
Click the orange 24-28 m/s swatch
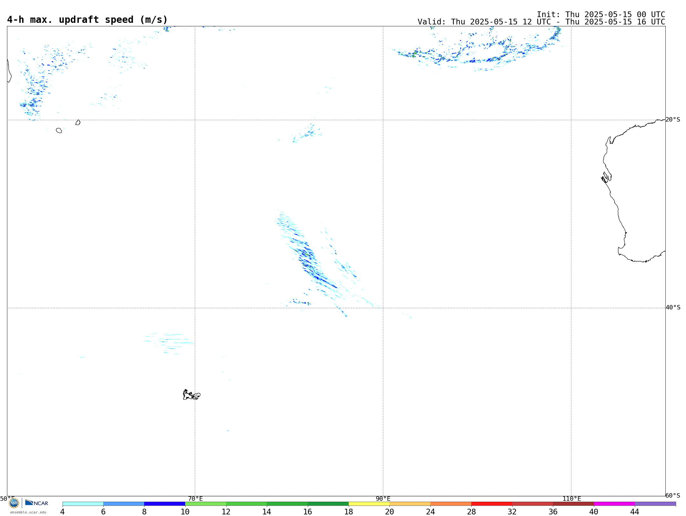(451, 504)
